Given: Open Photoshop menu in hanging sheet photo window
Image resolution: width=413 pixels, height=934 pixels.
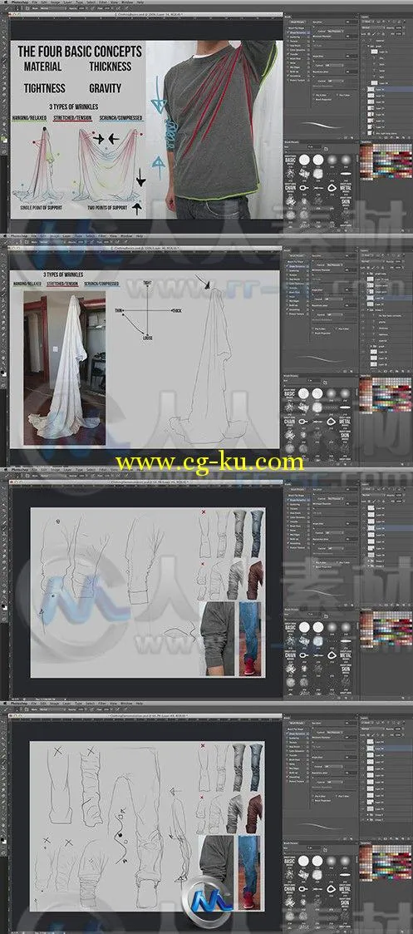Looking at the screenshot, I should click(19, 236).
